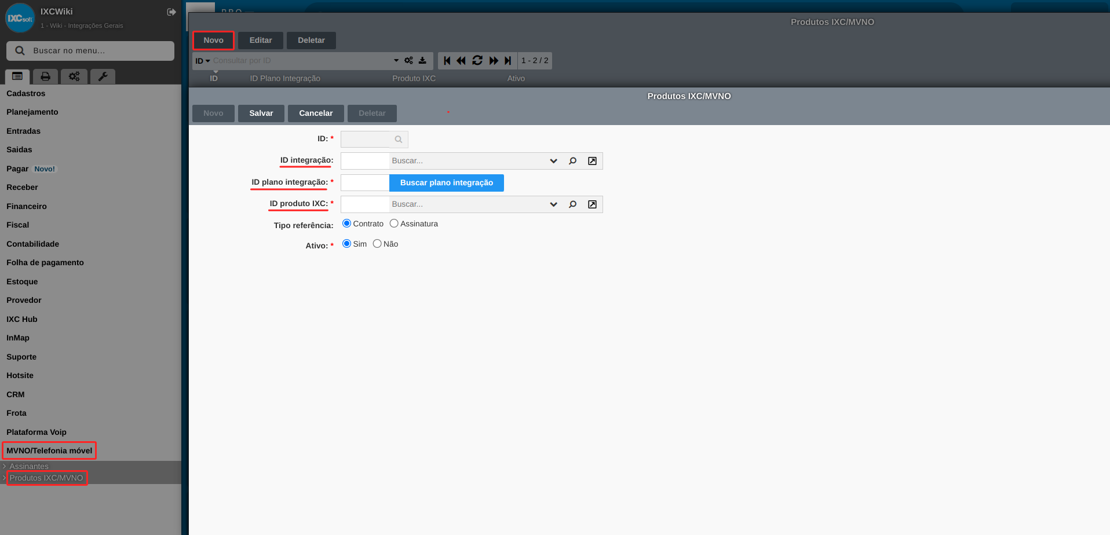Open external link icon for ID produto IXC
This screenshot has height=535, width=1110.
592,204
